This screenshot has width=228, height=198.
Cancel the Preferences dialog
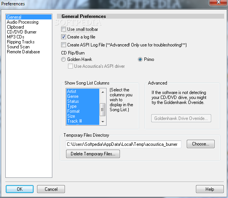click(x=51, y=189)
